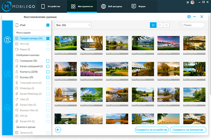Toggle the iPad select-all checkbox
211x140 pixels.
pyautogui.click(x=48, y=25)
